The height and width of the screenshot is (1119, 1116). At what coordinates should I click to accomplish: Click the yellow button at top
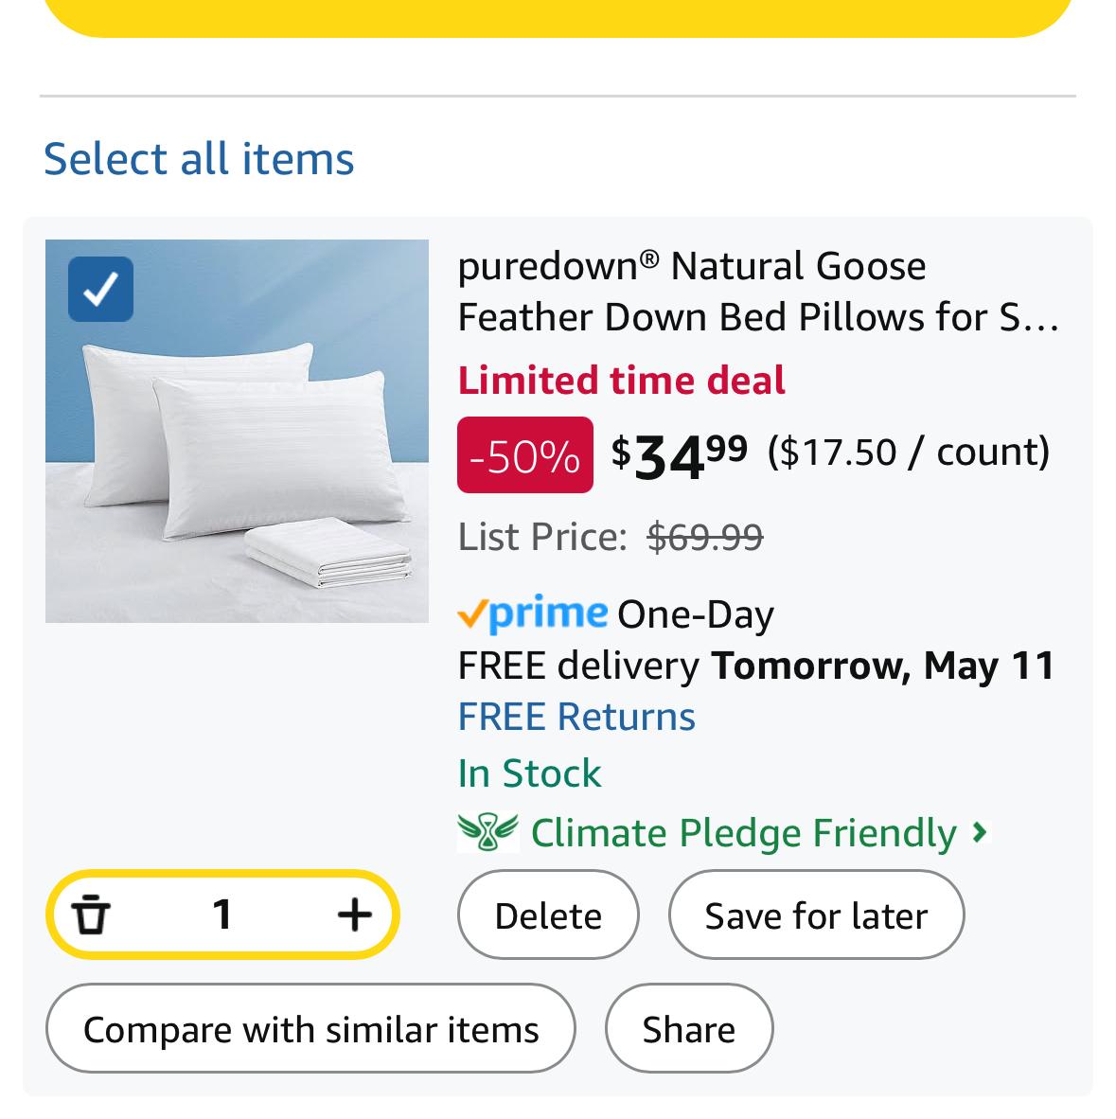point(558,14)
